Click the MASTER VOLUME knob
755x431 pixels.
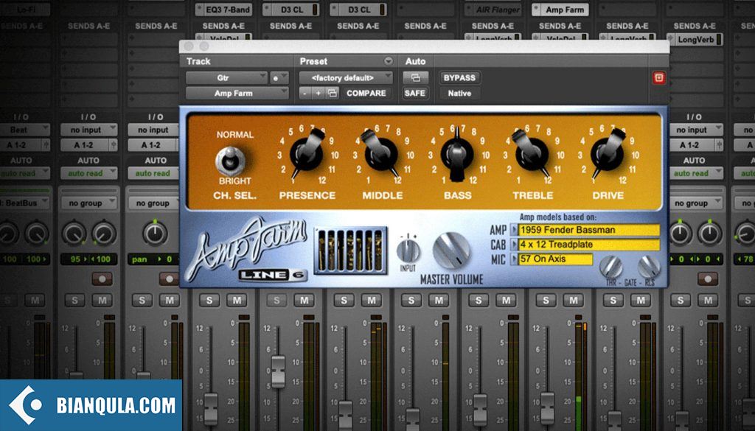[x=451, y=251]
